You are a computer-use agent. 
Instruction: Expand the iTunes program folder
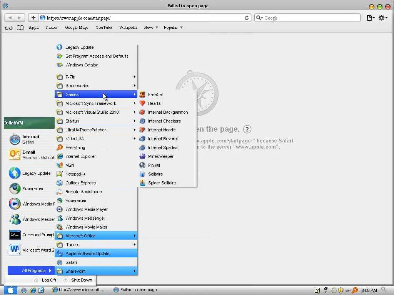tap(96, 245)
